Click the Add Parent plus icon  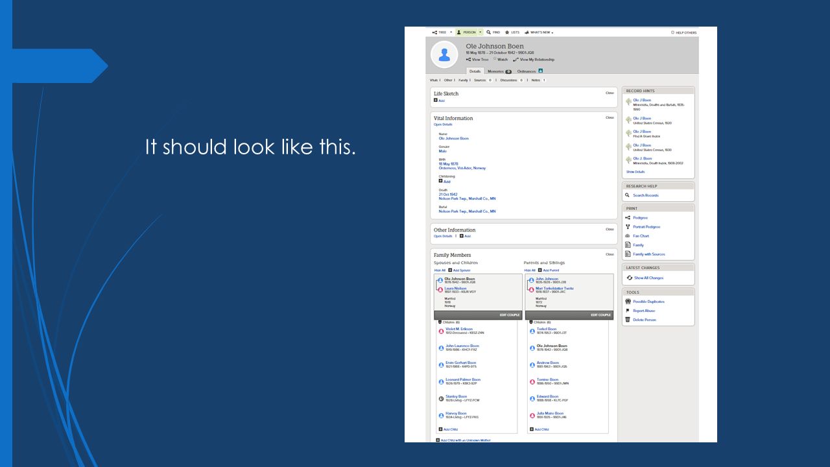pos(540,270)
